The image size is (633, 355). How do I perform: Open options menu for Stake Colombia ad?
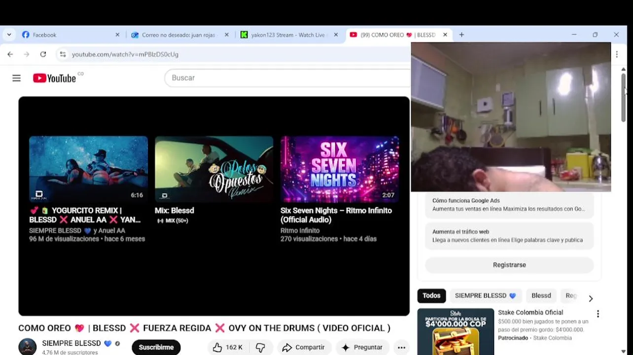click(x=598, y=314)
